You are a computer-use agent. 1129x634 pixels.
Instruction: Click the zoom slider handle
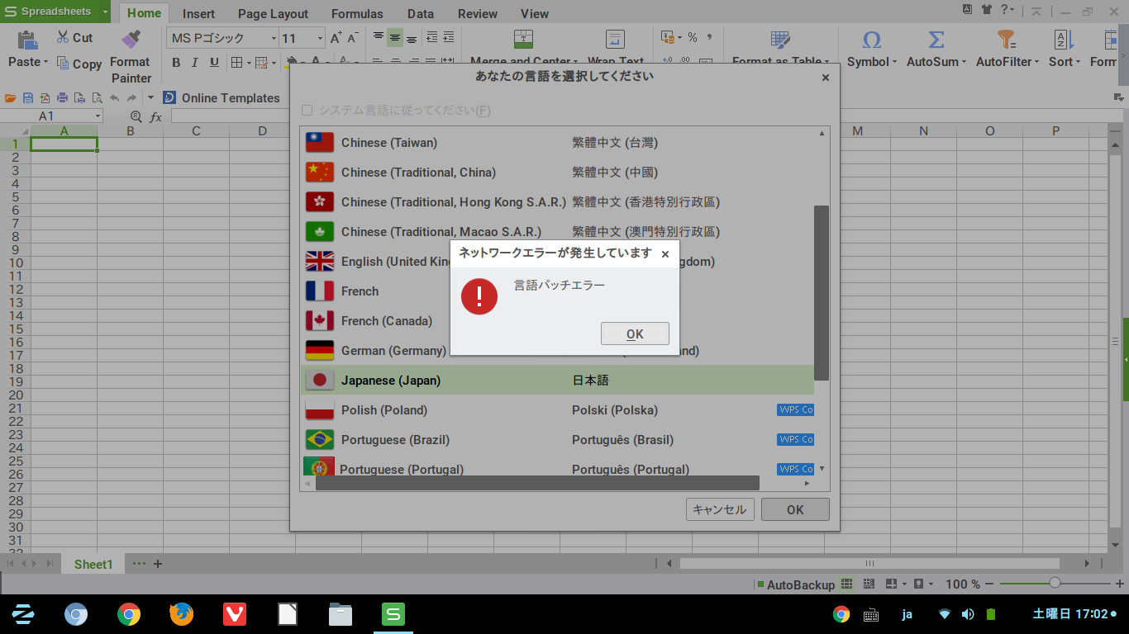pos(1055,583)
